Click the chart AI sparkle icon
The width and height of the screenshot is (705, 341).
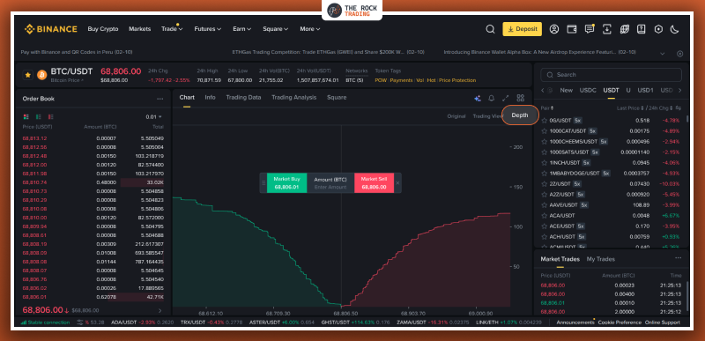pos(478,98)
